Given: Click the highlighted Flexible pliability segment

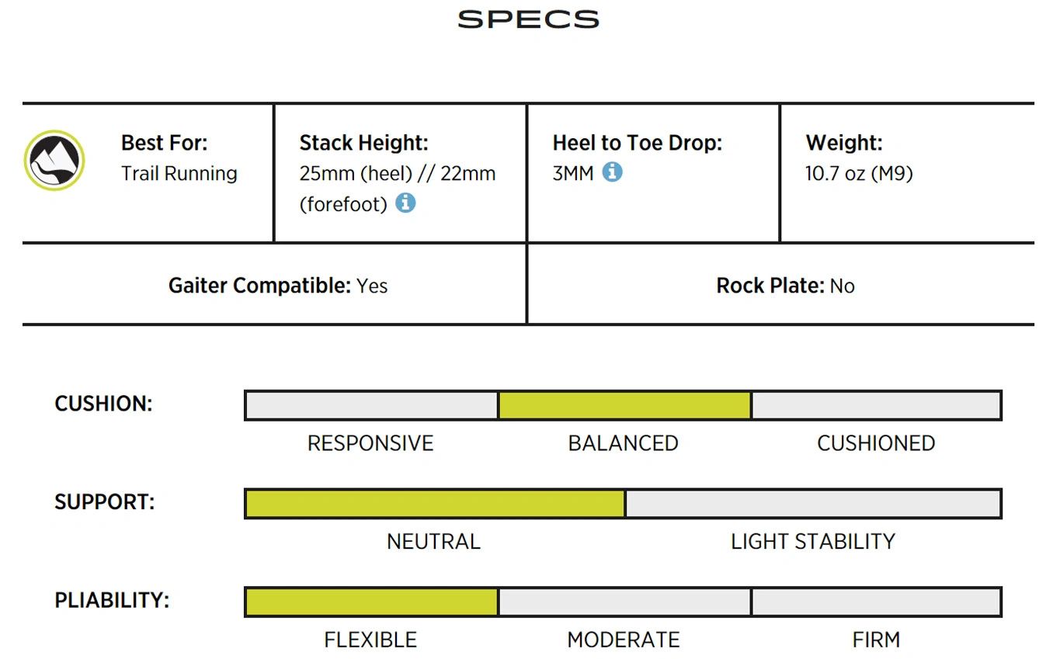Looking at the screenshot, I should (371, 602).
